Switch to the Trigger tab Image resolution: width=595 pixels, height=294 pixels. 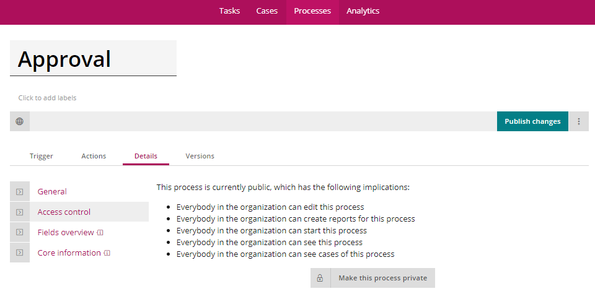pyautogui.click(x=42, y=156)
